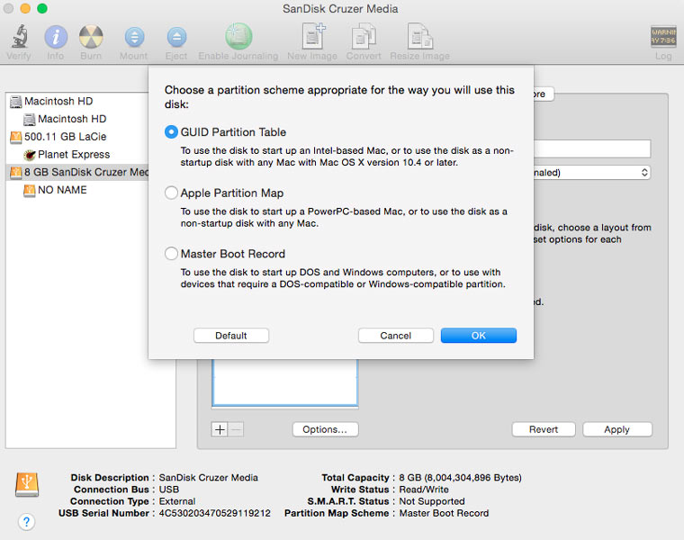684x540 pixels.
Task: Click the Connection Bus USB value
Action: point(169,490)
